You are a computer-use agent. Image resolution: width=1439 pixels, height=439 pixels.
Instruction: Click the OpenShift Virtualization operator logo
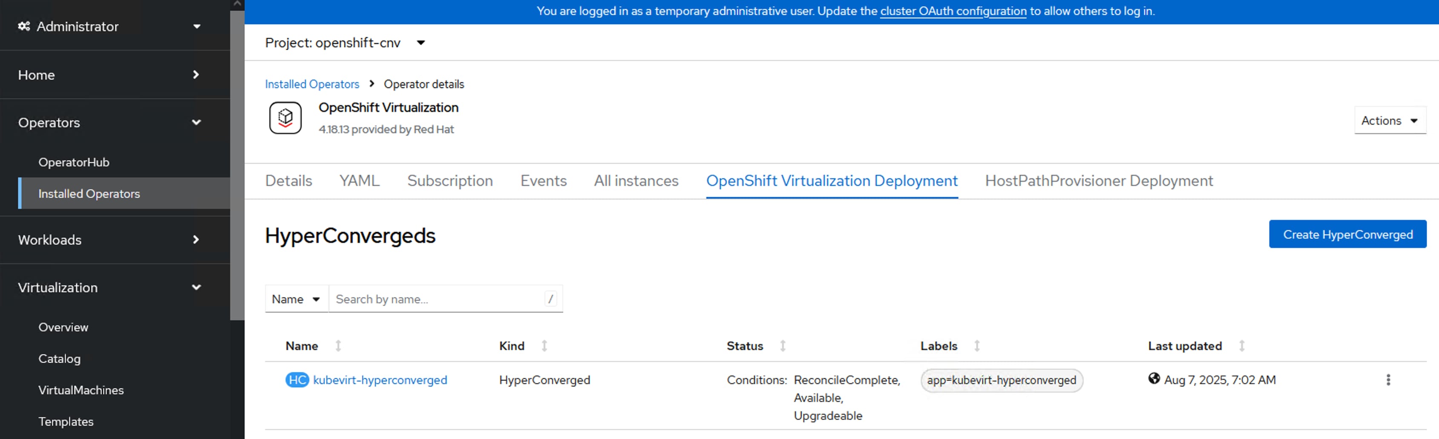coord(285,118)
